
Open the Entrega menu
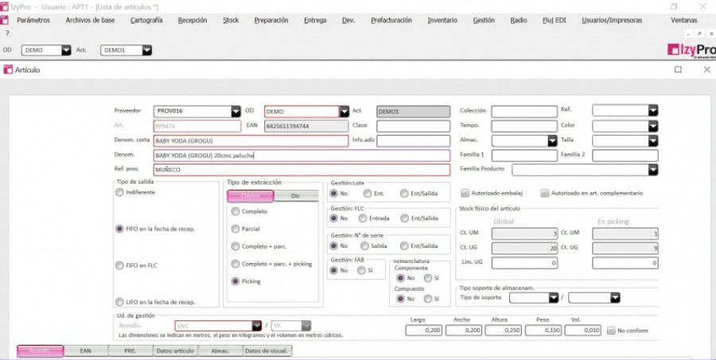[315, 20]
